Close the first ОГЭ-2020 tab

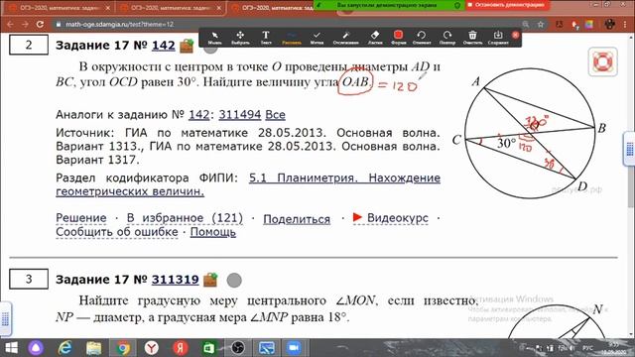click(x=107, y=8)
